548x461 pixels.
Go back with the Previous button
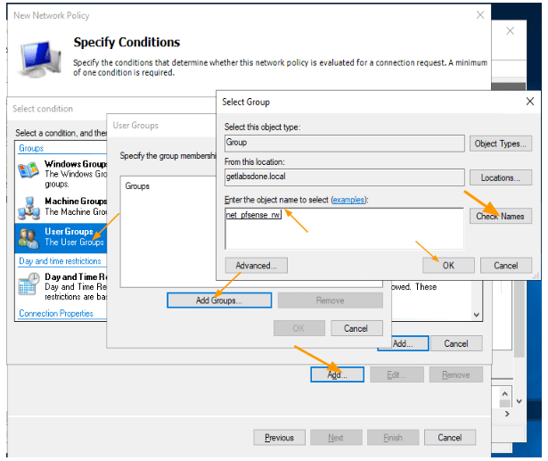tap(279, 438)
